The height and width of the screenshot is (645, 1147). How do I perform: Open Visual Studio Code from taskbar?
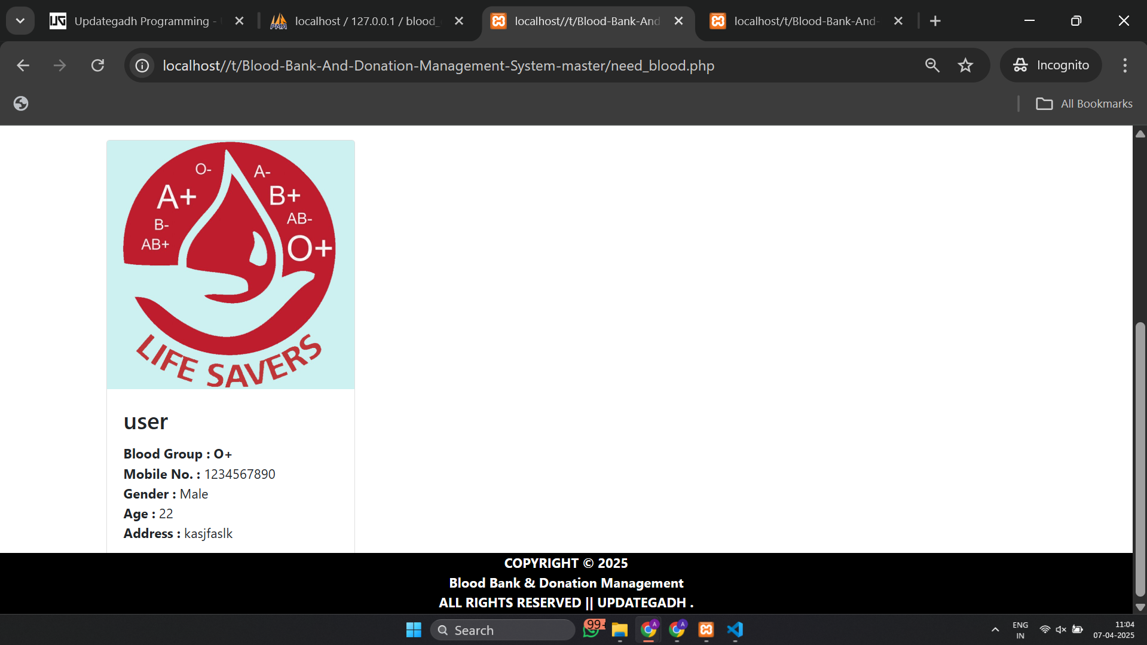click(x=735, y=629)
